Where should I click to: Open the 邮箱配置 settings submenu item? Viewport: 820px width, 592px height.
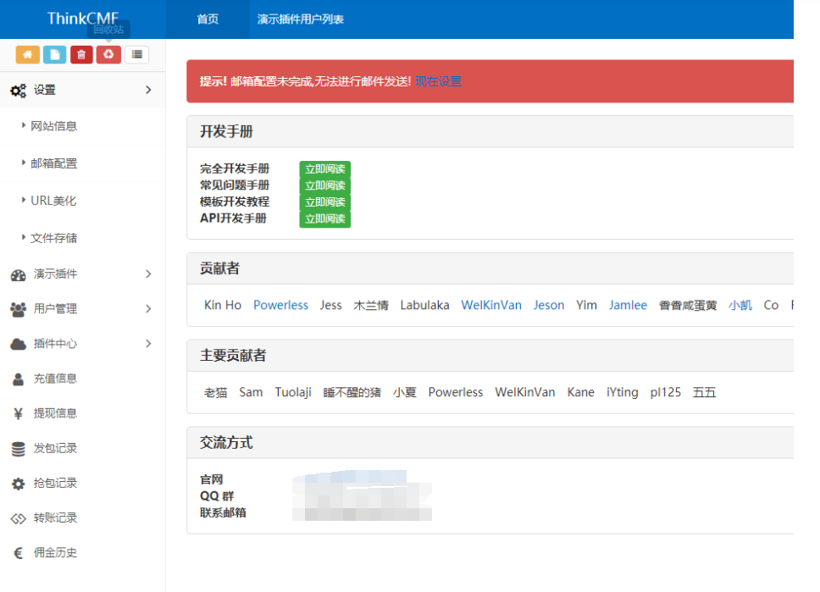coord(53,163)
